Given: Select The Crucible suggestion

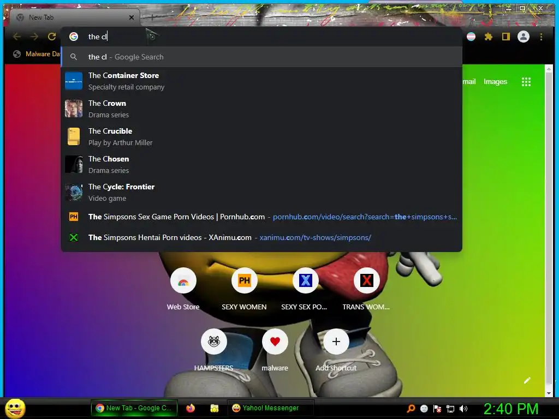Looking at the screenshot, I should 261,136.
